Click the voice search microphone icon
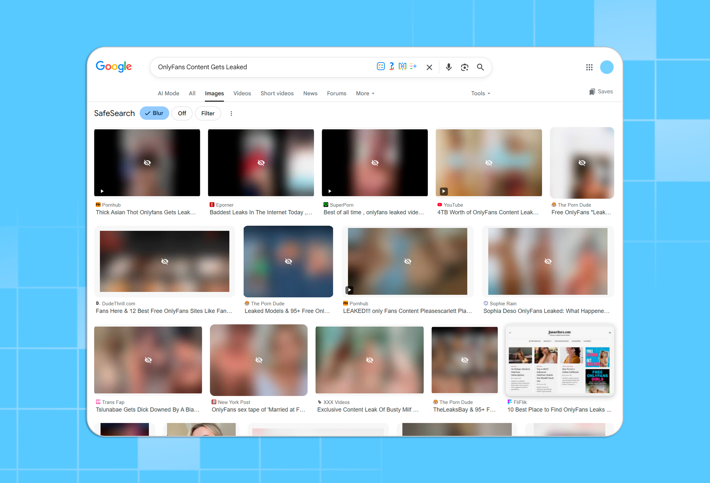 (x=448, y=67)
